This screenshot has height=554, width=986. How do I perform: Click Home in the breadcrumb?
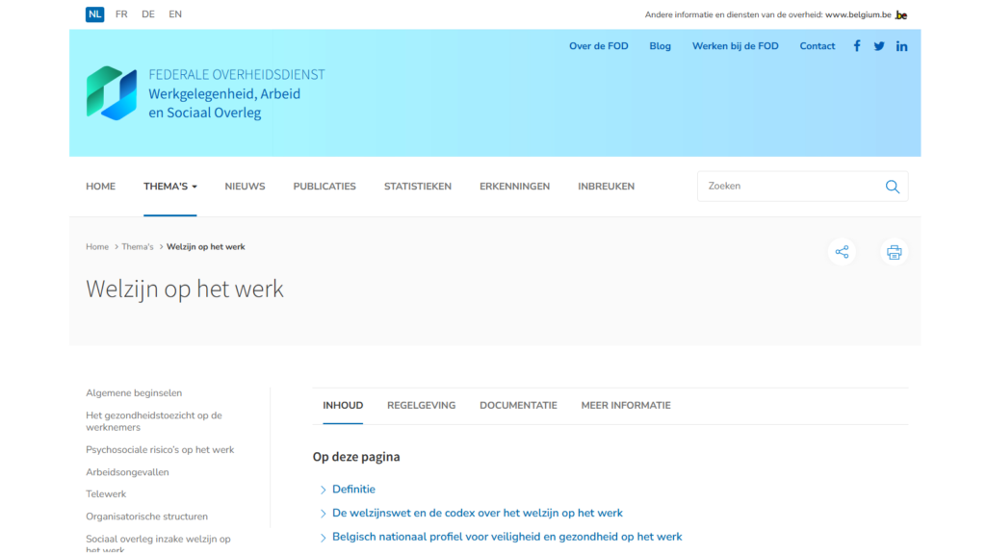point(97,247)
